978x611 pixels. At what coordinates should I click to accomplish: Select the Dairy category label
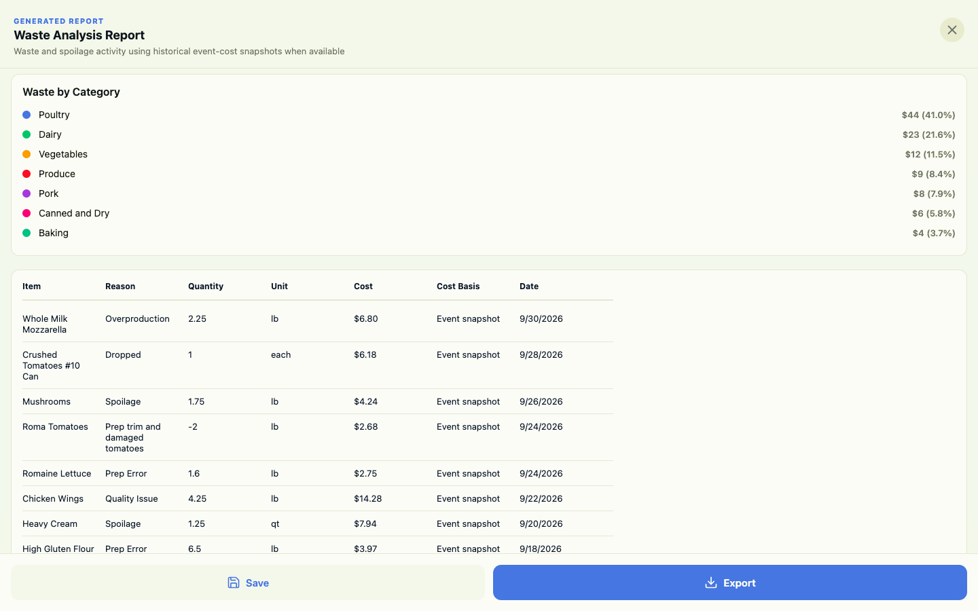pyautogui.click(x=50, y=134)
